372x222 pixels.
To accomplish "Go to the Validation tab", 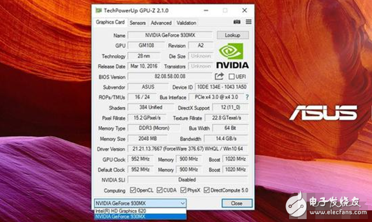I will [x=186, y=23].
